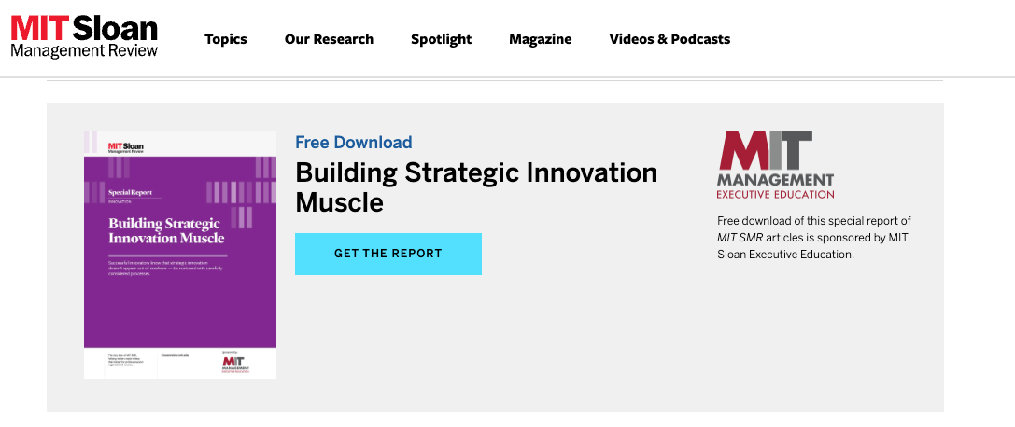The height and width of the screenshot is (427, 1015).
Task: Click the MIT Management Executive Education sponsor logo
Action: (776, 165)
